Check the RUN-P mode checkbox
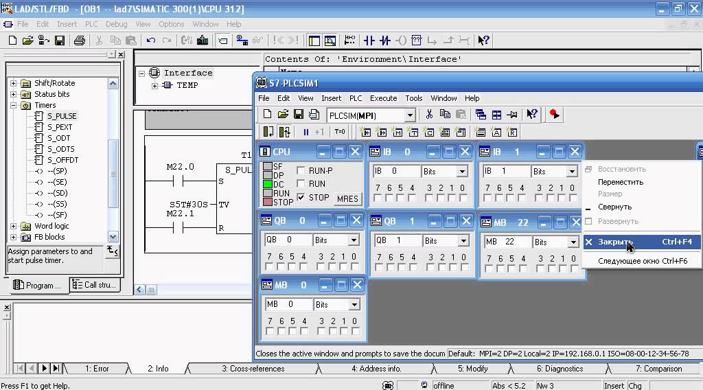Viewport: 703px width, 390px height. pyautogui.click(x=301, y=170)
